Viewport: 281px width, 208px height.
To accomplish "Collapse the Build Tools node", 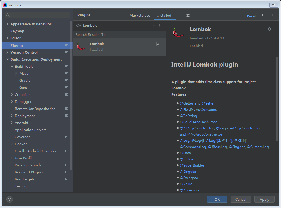I will 12,66.
